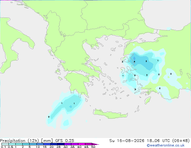
Task: Click the '18..06 UTC' time text
Action: point(158,141)
